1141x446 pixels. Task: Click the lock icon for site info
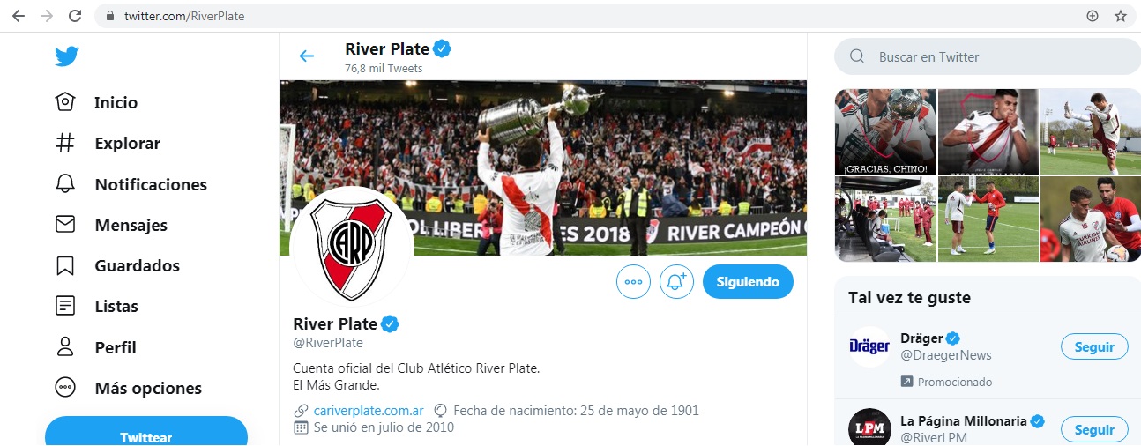tap(110, 16)
